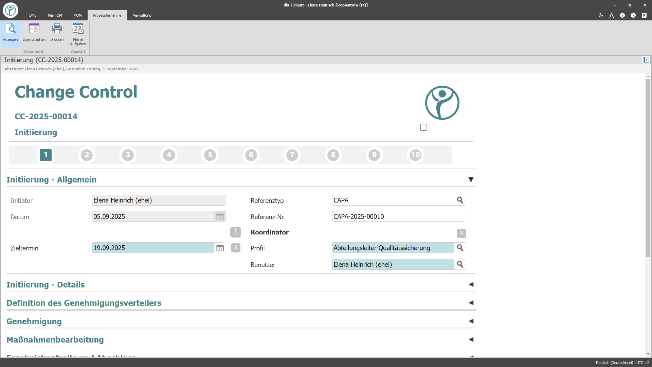Click Referenztyp search magnifier
Screen dimensions: 652x367
pyautogui.click(x=460, y=200)
